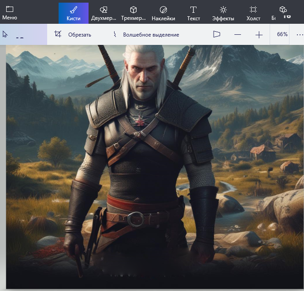
Task: Zoom out with the minus button
Action: (x=237, y=35)
